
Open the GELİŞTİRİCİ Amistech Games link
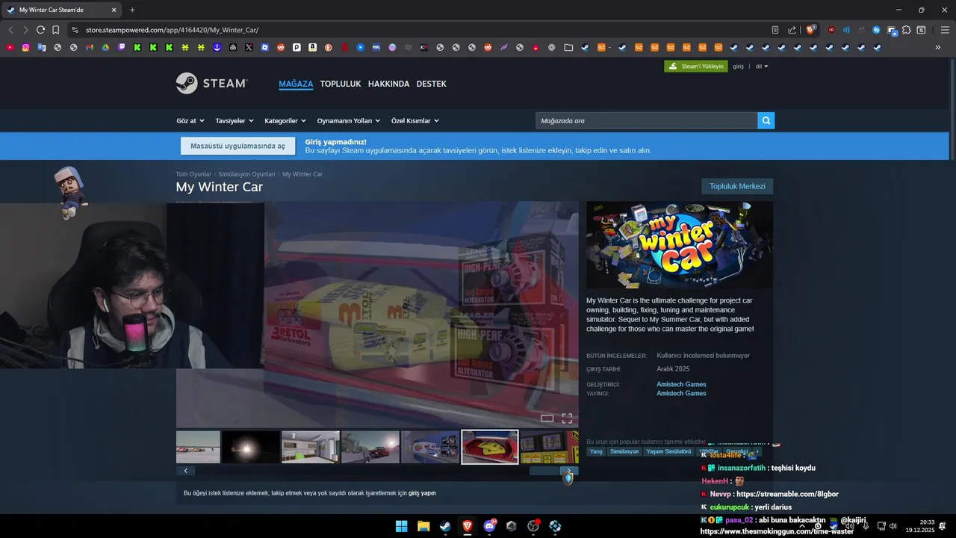click(681, 384)
